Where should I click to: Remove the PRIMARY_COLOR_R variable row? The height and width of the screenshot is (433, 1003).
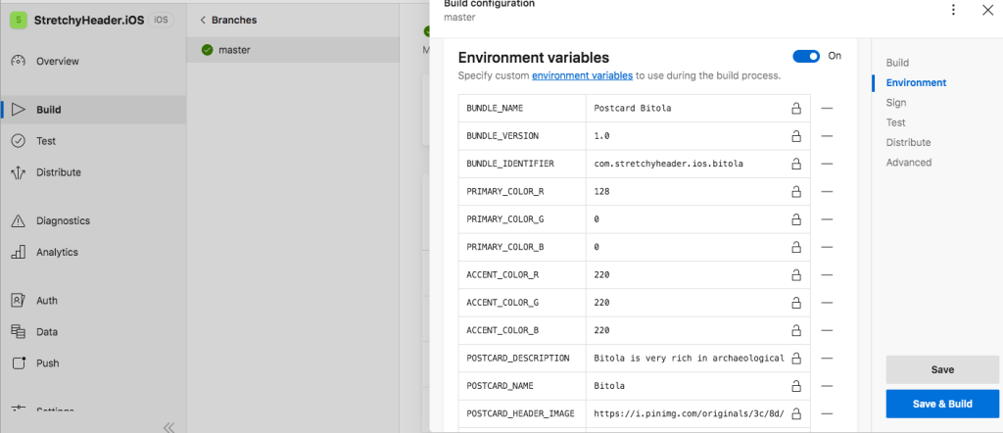(827, 191)
